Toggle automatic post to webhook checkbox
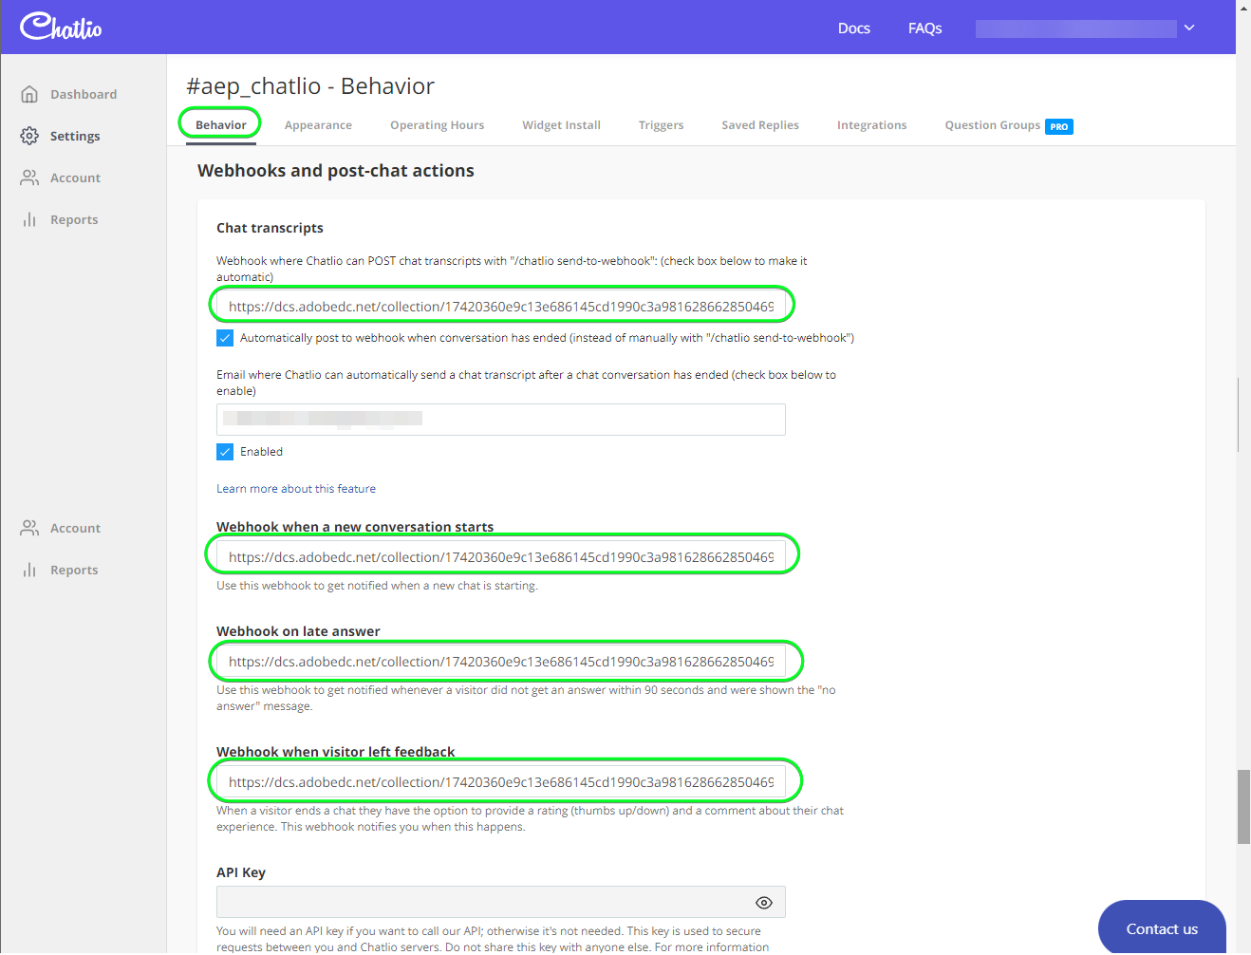Image resolution: width=1251 pixels, height=955 pixels. (225, 338)
